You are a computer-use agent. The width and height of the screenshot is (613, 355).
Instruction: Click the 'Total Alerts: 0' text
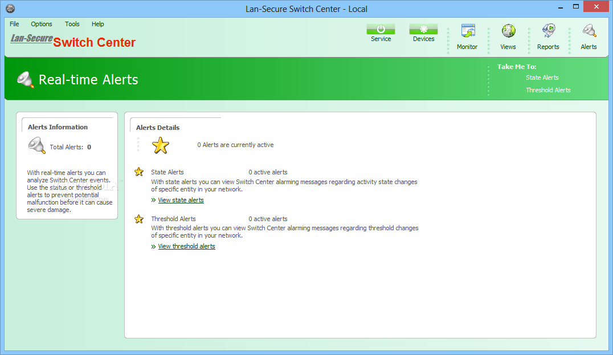click(x=71, y=147)
